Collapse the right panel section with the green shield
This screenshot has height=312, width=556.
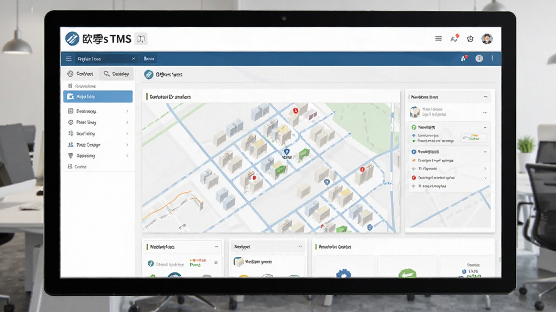point(485,127)
